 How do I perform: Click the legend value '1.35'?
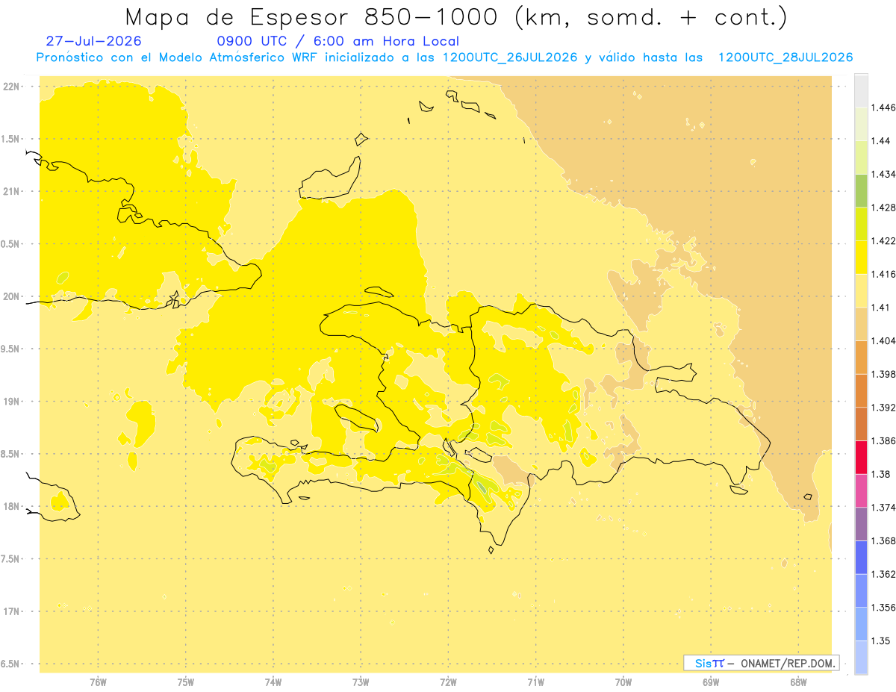pos(881,640)
